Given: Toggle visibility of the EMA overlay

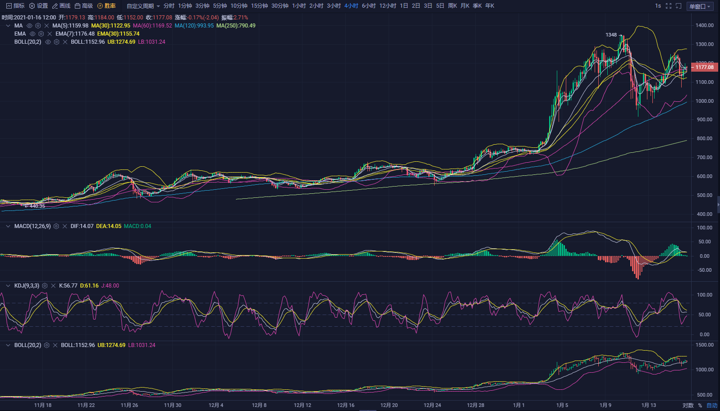Looking at the screenshot, I should click(x=32, y=34).
